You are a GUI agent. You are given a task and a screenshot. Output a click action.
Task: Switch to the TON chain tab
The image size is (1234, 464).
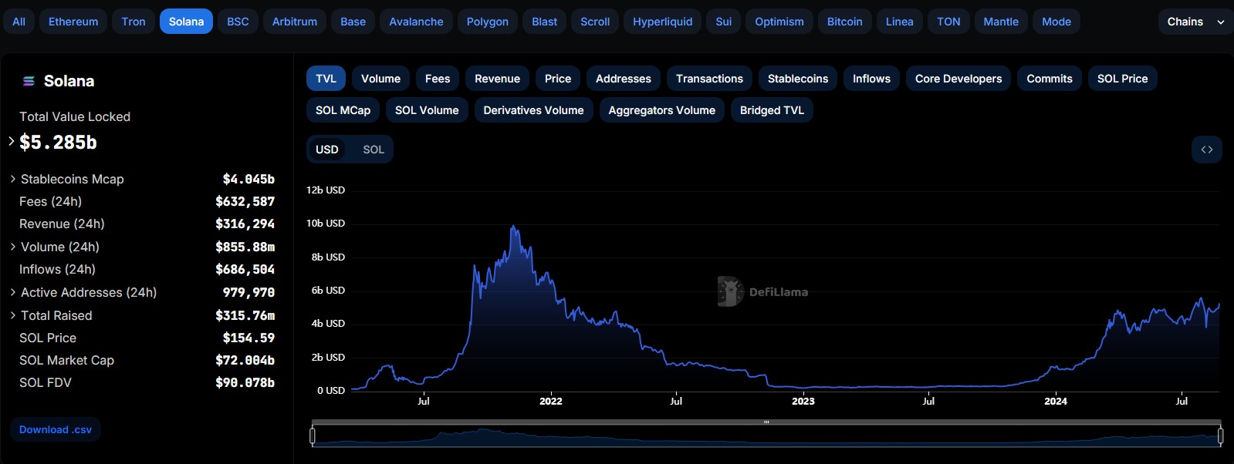pos(949,22)
